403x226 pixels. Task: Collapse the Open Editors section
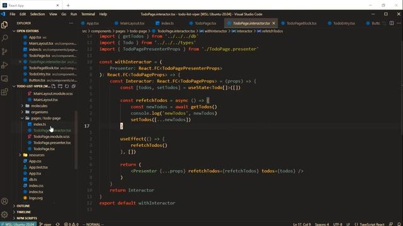(28, 31)
